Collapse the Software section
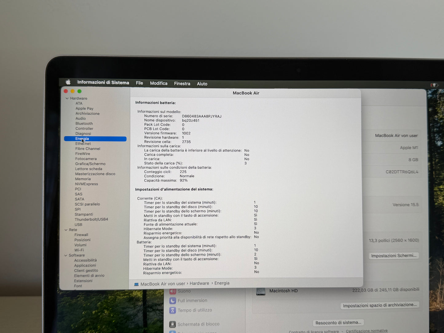This screenshot has width=444, height=333. click(x=65, y=255)
